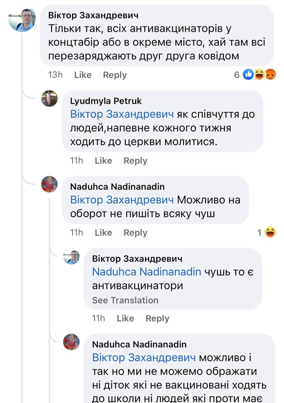Reply to Віктор's 'антивакцинатори' nested comment
The image size is (284, 403).
point(157,318)
